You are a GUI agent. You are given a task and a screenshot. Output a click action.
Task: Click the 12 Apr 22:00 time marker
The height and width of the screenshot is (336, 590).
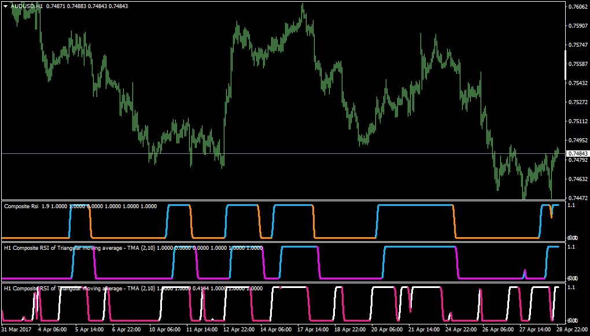237,329
